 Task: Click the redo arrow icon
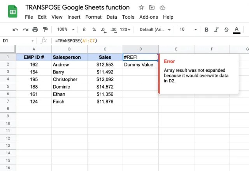[25, 30]
